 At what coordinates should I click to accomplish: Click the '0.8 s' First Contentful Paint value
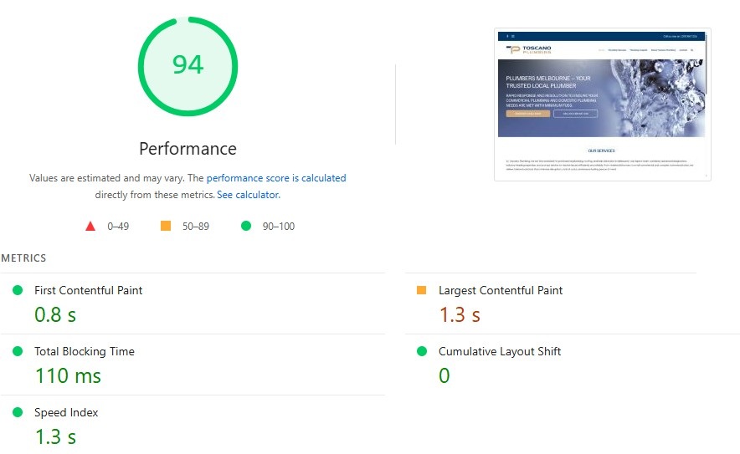point(55,315)
